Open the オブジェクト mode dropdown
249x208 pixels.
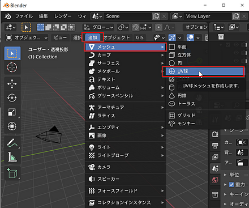tap(27, 37)
